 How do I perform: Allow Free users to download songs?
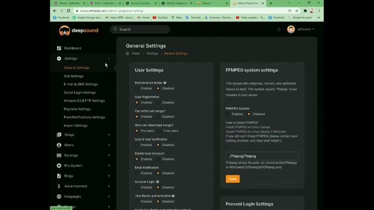tap(160, 131)
